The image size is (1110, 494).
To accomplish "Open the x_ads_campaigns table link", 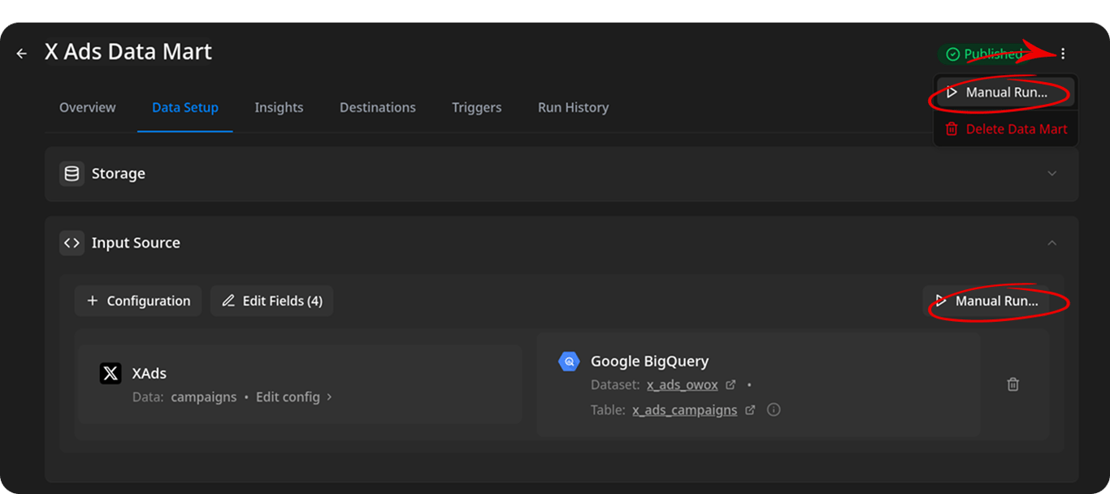I will pyautogui.click(x=685, y=410).
